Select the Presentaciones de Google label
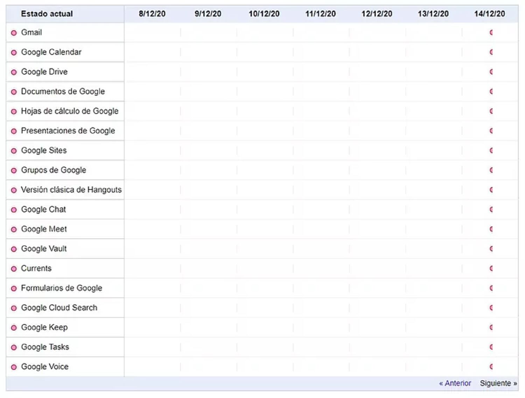The image size is (525, 398). pyautogui.click(x=68, y=131)
